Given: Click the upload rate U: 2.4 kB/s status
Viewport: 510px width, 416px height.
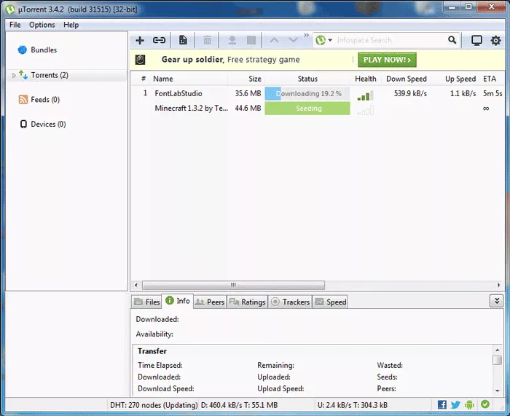Looking at the screenshot, I should [x=352, y=405].
